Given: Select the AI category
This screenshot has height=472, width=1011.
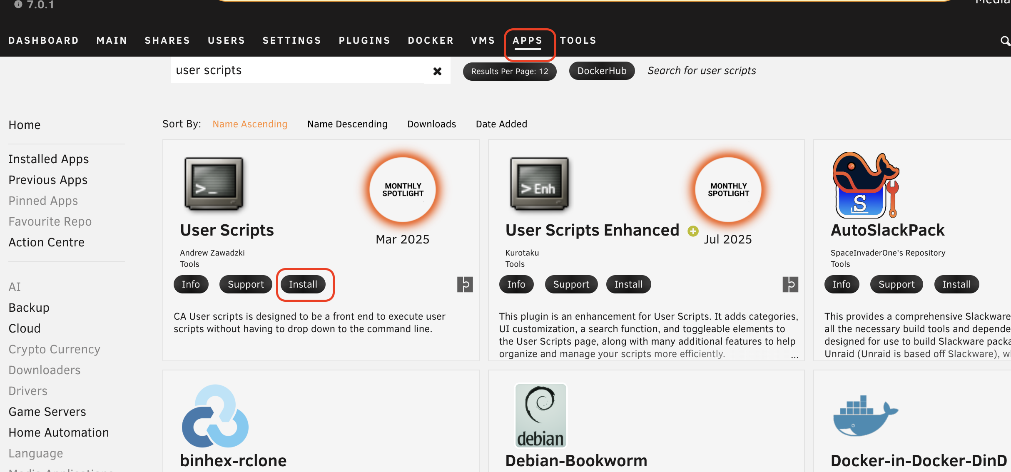Looking at the screenshot, I should (x=15, y=287).
